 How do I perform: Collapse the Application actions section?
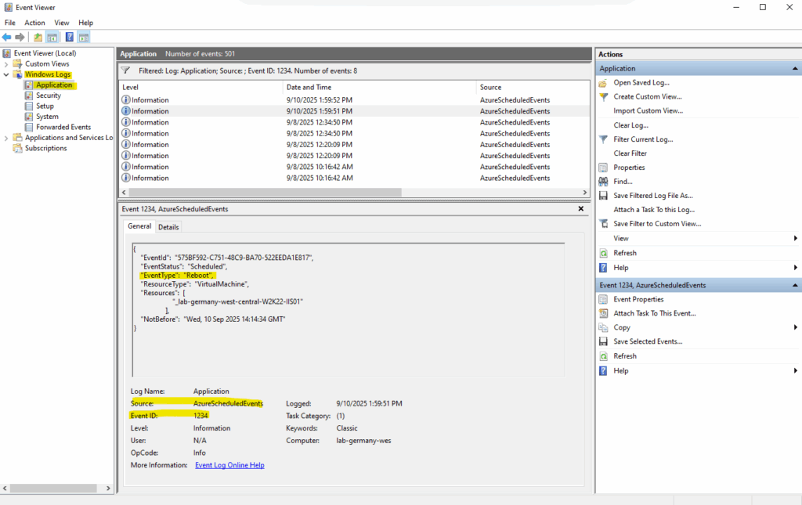(795, 68)
